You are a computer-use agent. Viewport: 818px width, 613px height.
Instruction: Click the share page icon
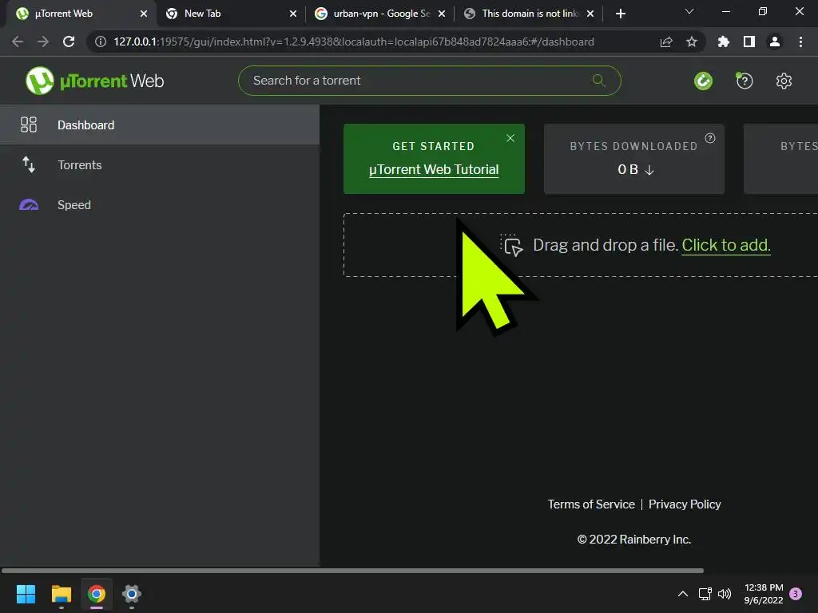tap(665, 42)
